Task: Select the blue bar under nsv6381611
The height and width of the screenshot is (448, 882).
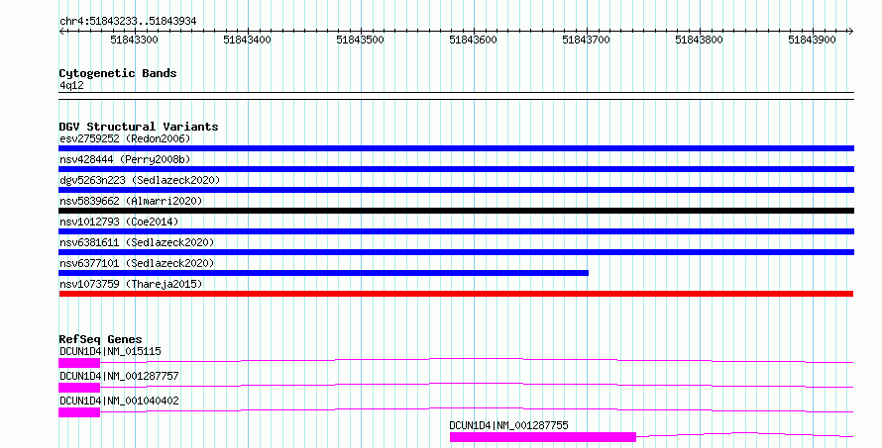Action: click(x=456, y=252)
